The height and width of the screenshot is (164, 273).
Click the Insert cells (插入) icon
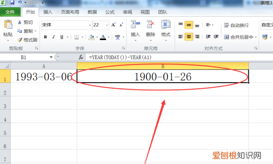click(135, 24)
